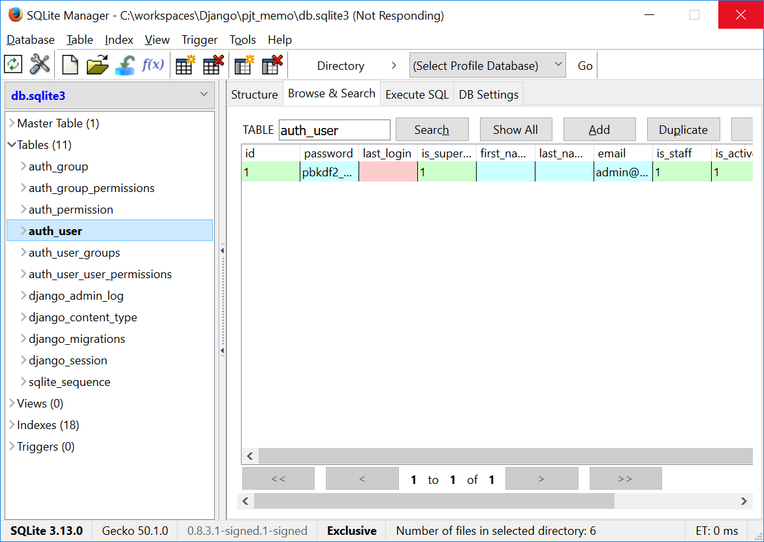The image size is (764, 542).
Task: Click the TABLE name input field
Action: coord(334,130)
